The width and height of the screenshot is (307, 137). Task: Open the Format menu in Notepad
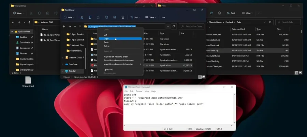point(139,91)
